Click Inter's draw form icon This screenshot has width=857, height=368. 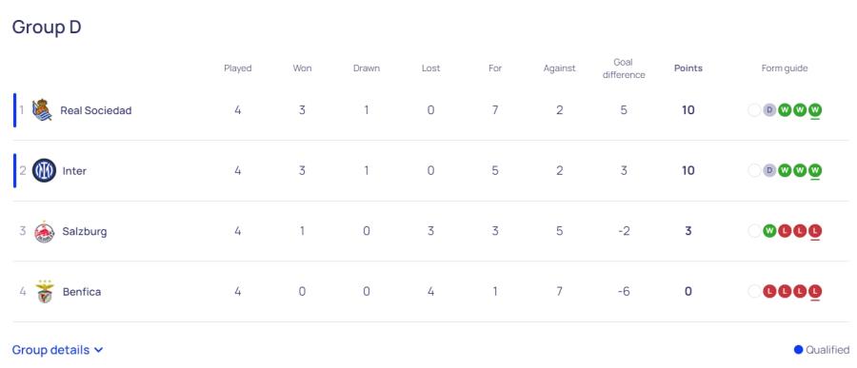click(x=769, y=170)
